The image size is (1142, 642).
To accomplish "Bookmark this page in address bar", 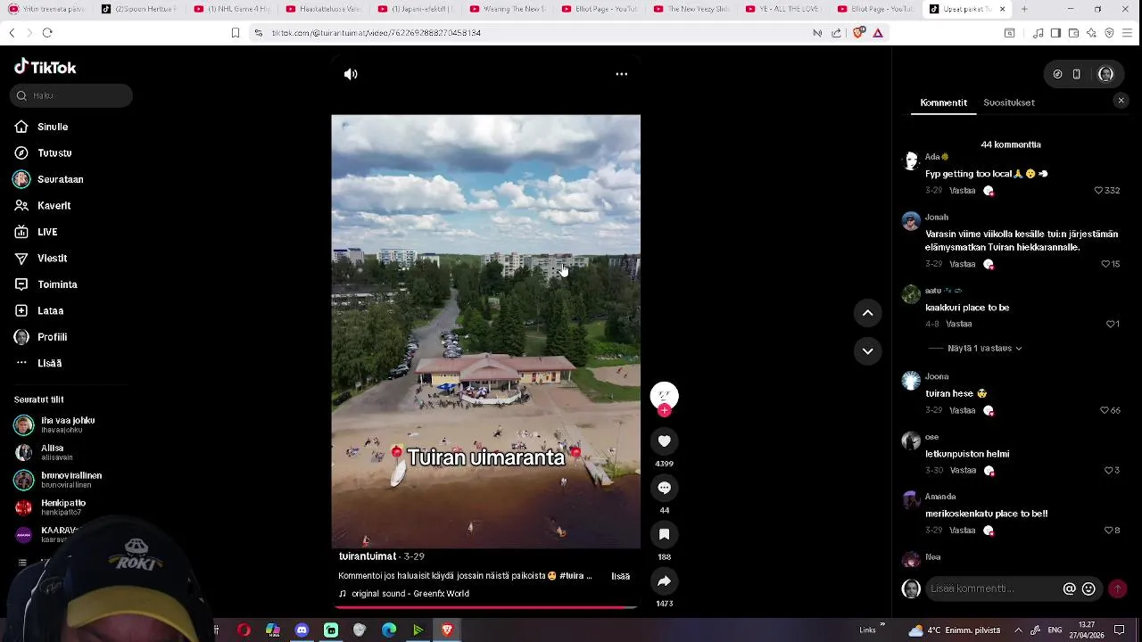I will (x=236, y=33).
